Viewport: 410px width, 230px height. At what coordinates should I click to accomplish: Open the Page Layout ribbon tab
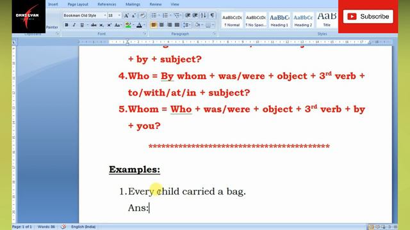click(x=78, y=4)
